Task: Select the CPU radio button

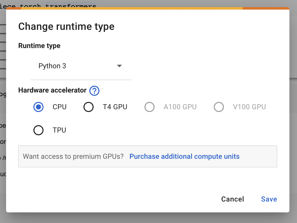Action: coord(38,107)
